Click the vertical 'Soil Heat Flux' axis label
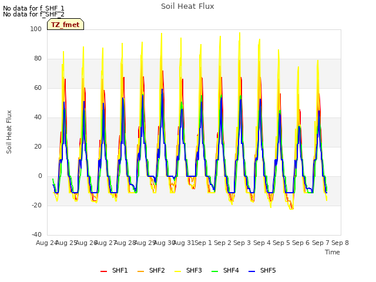Screen dimensions: 376x282 click(x=9, y=132)
